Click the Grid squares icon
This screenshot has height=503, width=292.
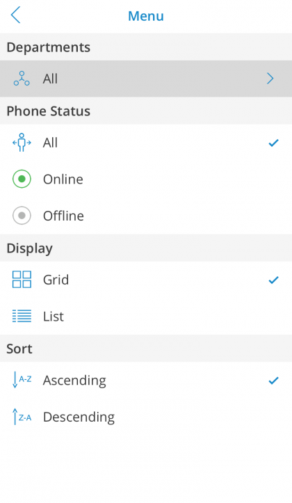pyautogui.click(x=22, y=280)
